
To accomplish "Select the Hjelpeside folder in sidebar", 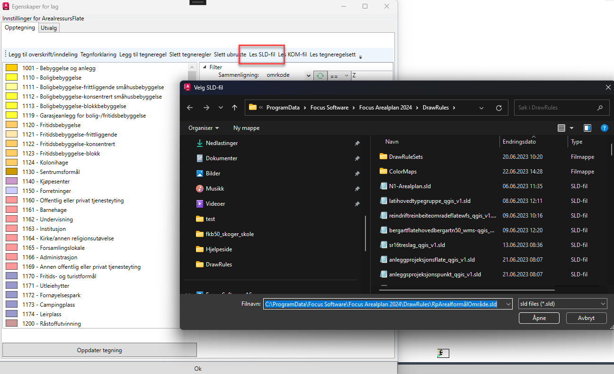I will [219, 249].
